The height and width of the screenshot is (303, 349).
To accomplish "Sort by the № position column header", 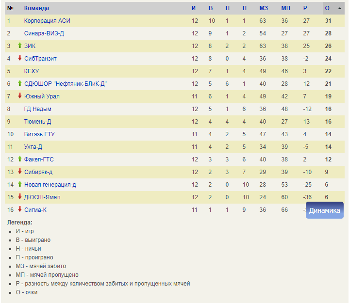I will (10, 8).
